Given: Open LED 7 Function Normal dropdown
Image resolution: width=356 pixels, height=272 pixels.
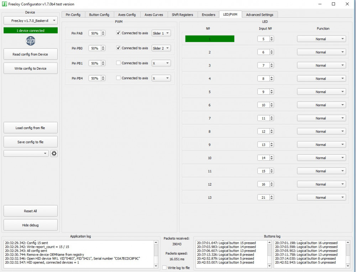Looking at the screenshot, I should (x=321, y=118).
